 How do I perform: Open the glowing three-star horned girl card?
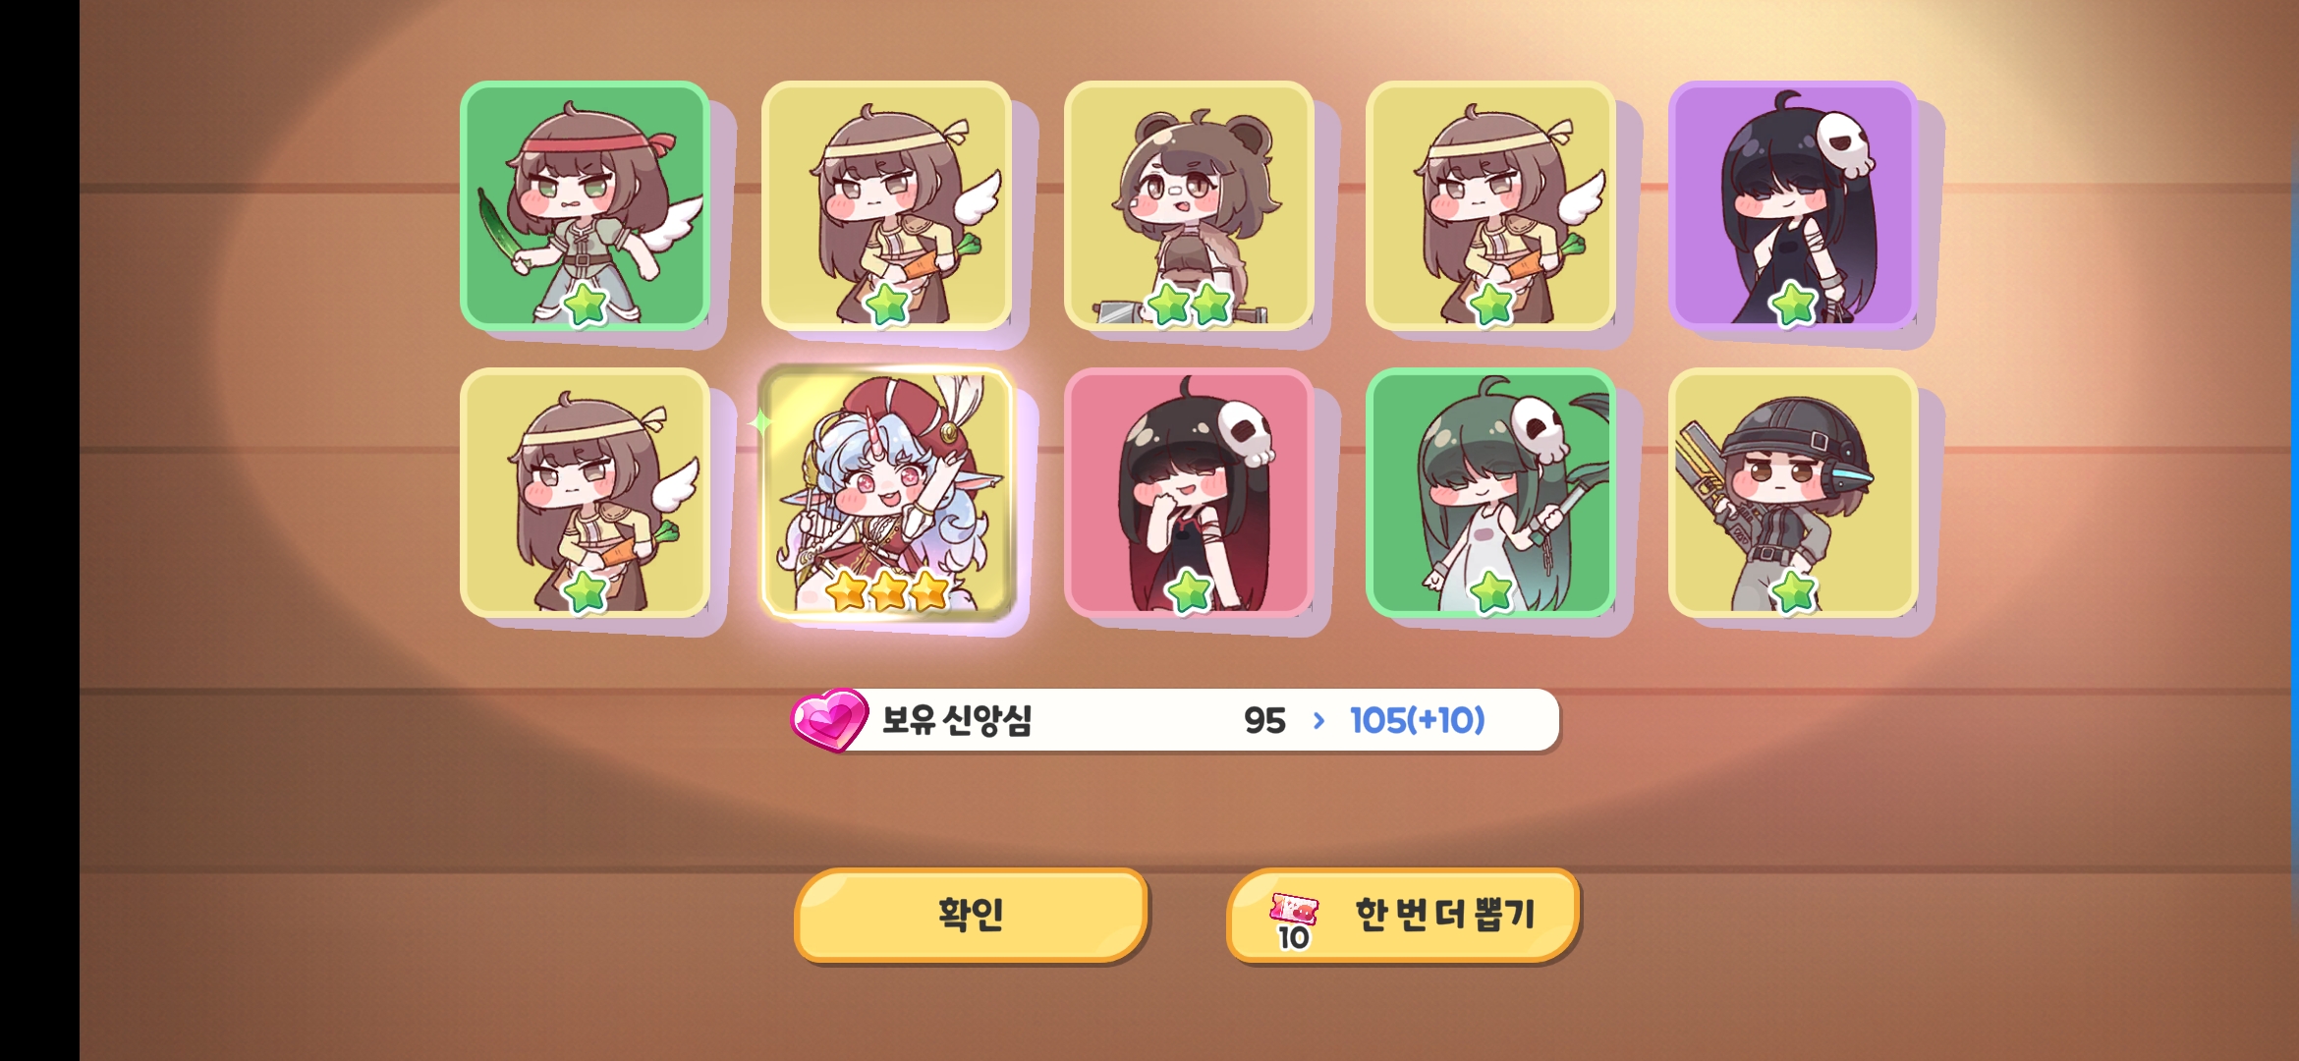pos(887,492)
